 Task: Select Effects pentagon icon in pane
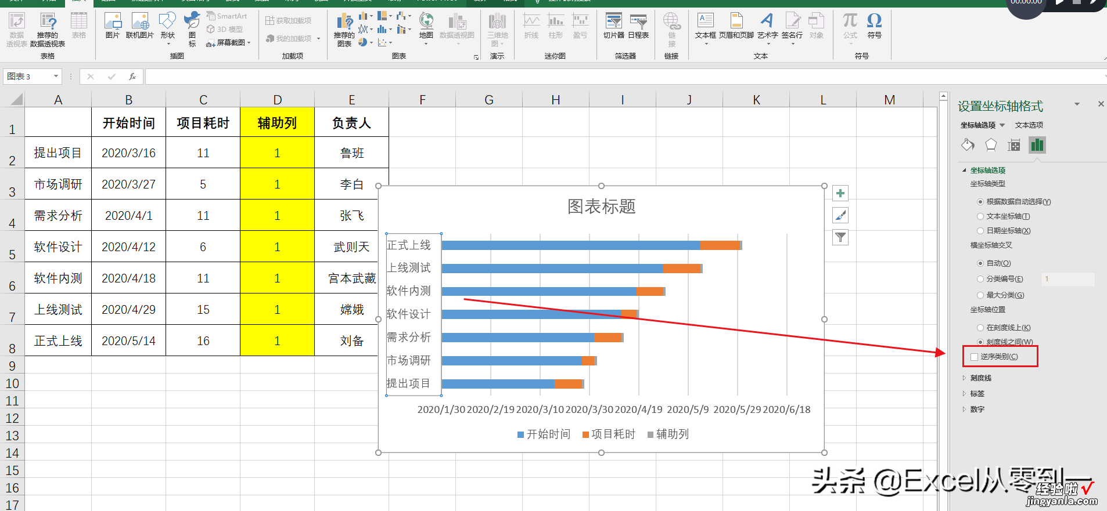(x=991, y=145)
